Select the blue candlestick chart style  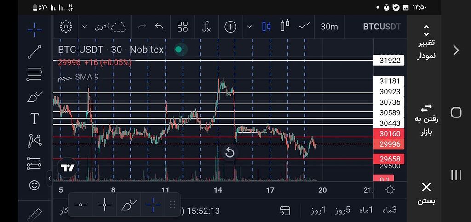[x=266, y=27]
